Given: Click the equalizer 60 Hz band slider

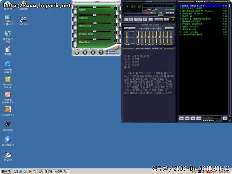Looking at the screenshot, I should click(x=138, y=37).
